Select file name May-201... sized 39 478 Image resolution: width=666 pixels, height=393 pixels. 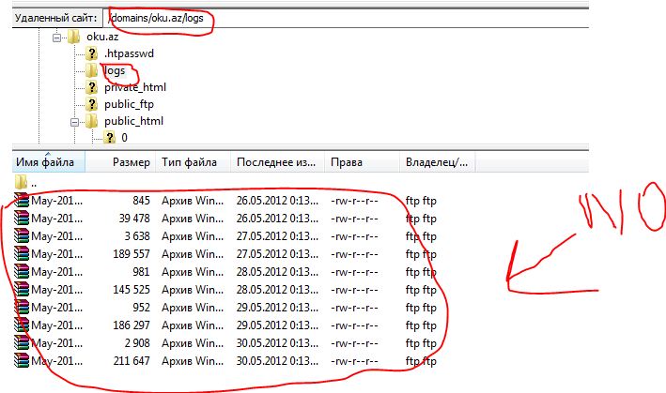tap(57, 218)
